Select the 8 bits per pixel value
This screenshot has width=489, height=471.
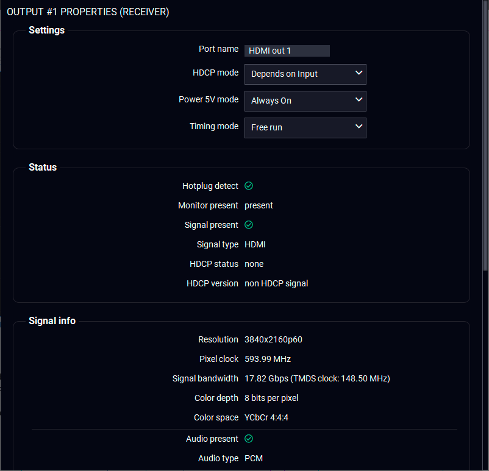(271, 398)
